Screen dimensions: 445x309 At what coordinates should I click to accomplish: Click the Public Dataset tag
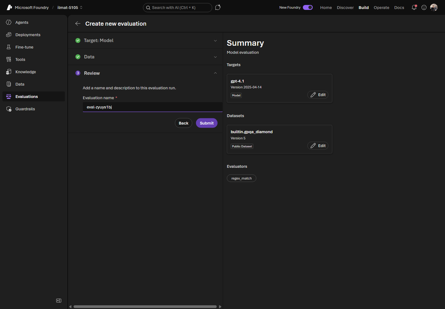click(x=242, y=146)
